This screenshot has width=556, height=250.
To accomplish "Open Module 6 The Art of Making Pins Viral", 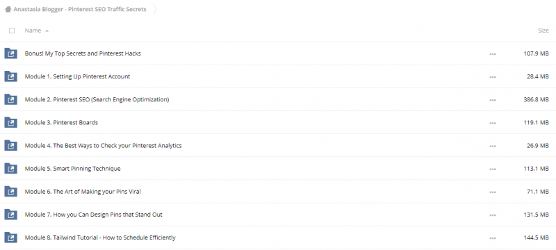I will click(x=83, y=192).
